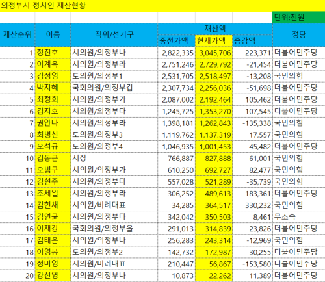The height and width of the screenshot is (282, 325).
Task: Select the 직위/선거구 header cell
Action: (114, 35)
